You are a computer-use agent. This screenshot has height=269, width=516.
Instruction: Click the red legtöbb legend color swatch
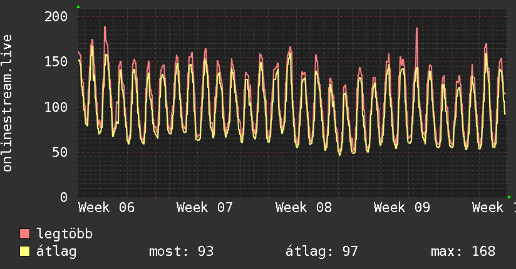(25, 234)
